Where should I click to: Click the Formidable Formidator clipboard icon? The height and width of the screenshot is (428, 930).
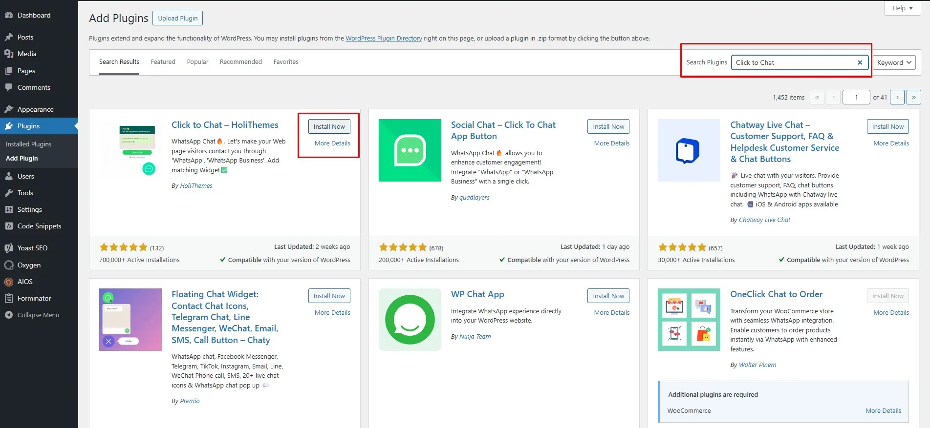click(9, 298)
